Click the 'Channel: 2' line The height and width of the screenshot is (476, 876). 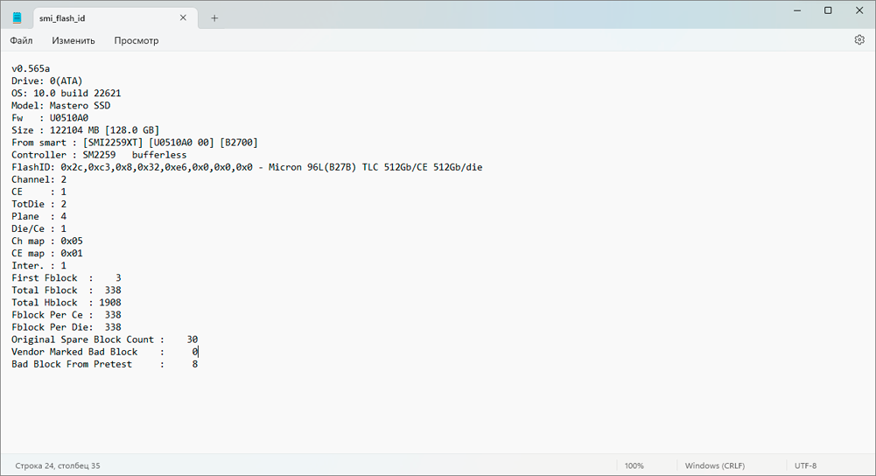(x=39, y=179)
